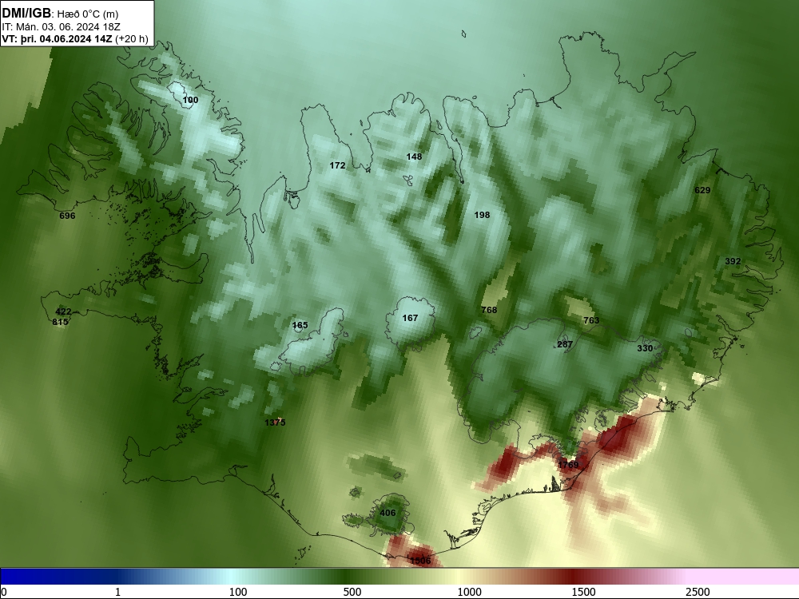Click the legend tick label 0
The width and height of the screenshot is (799, 599).
point(4,592)
